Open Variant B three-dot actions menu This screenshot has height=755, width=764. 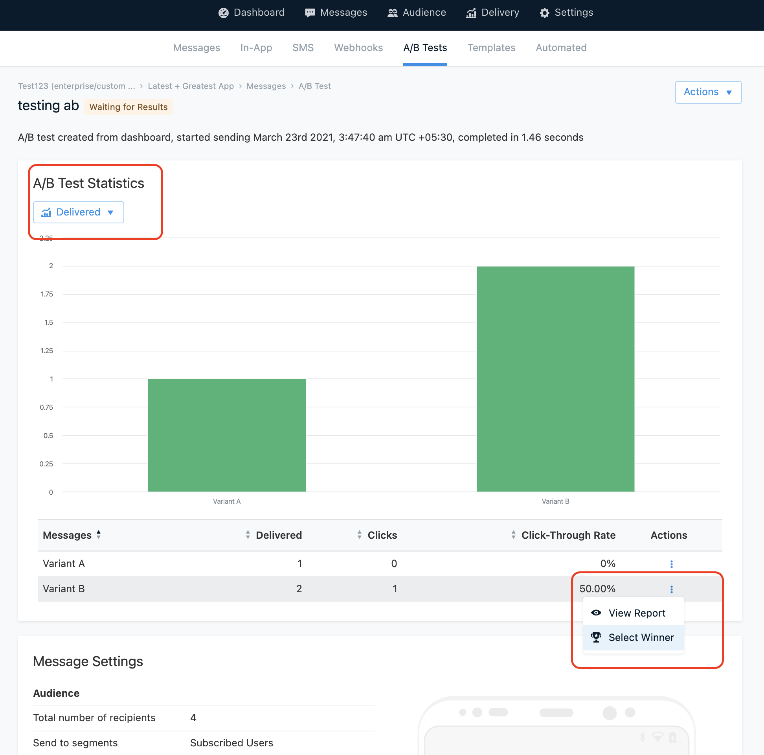coord(671,589)
